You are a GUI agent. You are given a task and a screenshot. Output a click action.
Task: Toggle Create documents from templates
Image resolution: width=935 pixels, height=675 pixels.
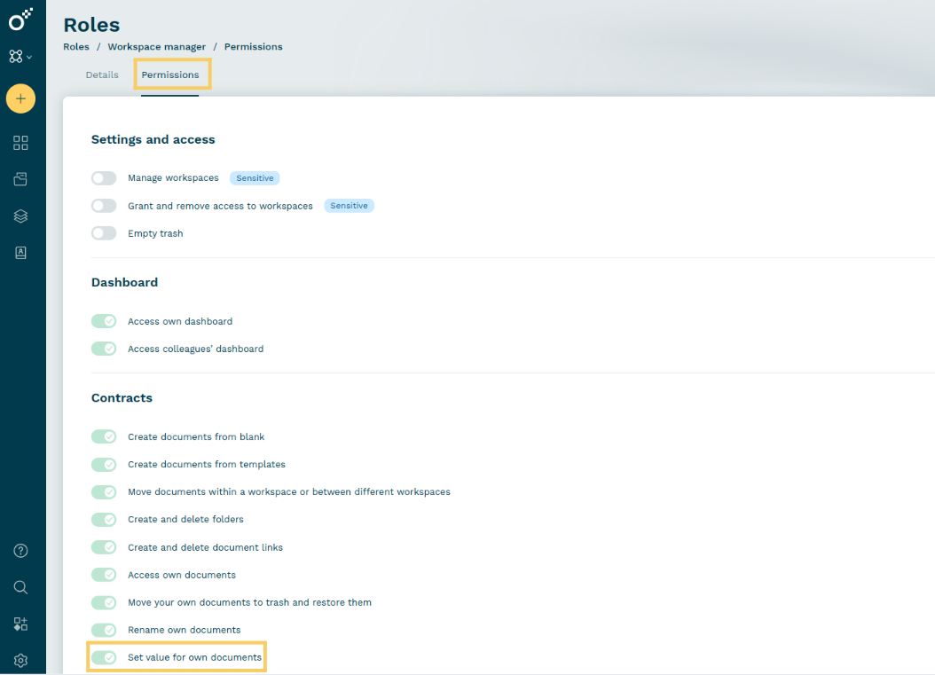[x=104, y=464]
